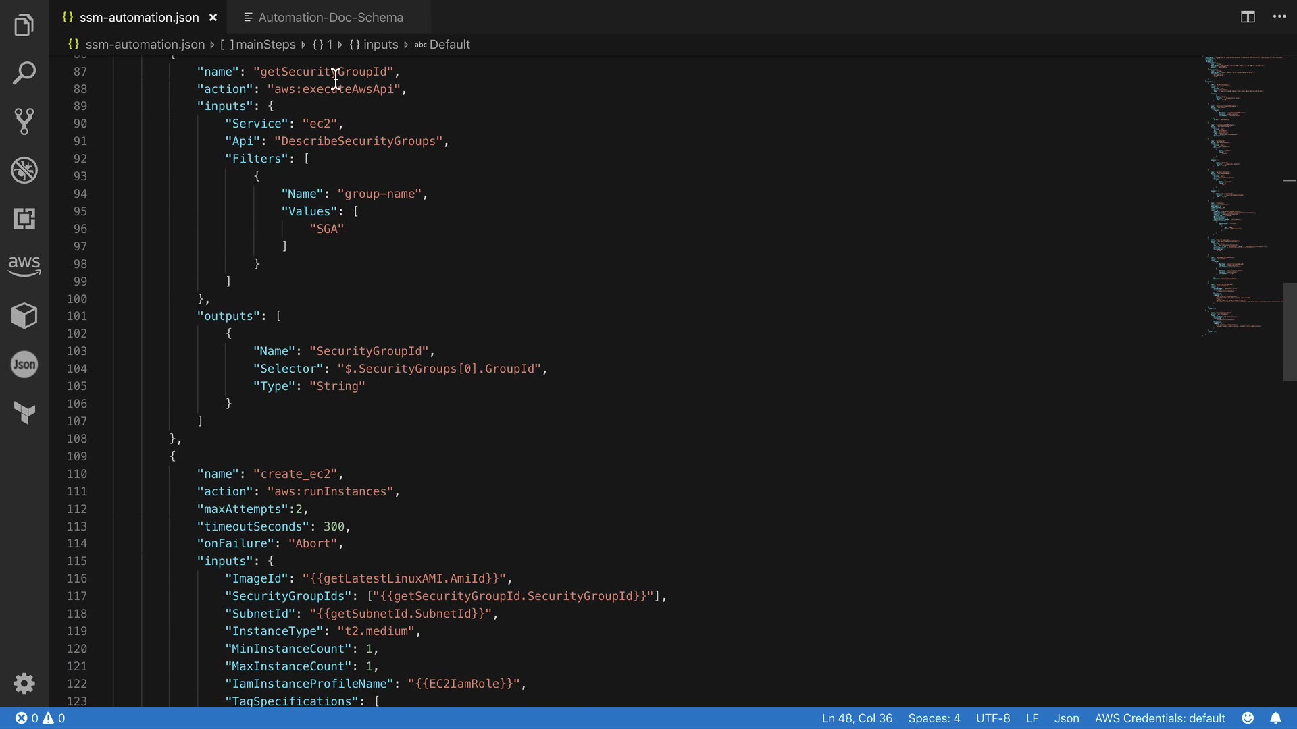Open the Search panel icon
Image resolution: width=1297 pixels, height=729 pixels.
pos(24,73)
